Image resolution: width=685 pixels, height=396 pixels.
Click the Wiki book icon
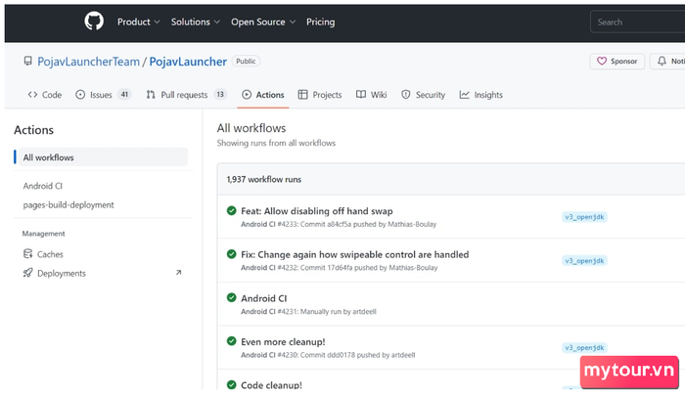click(361, 94)
